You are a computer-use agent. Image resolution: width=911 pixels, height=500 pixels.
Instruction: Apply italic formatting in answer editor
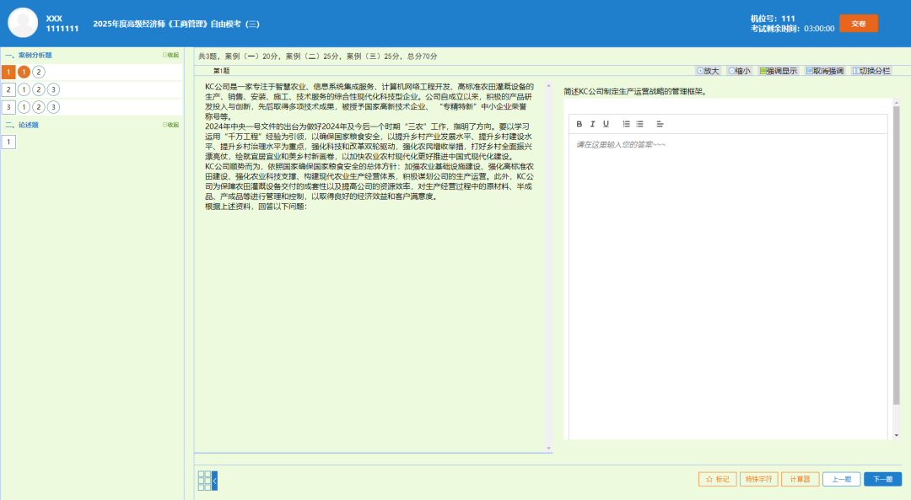(x=592, y=124)
